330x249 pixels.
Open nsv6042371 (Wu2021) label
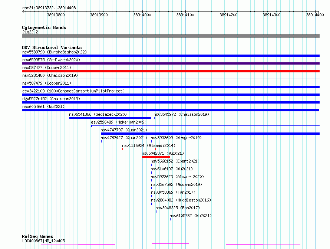point(163,153)
